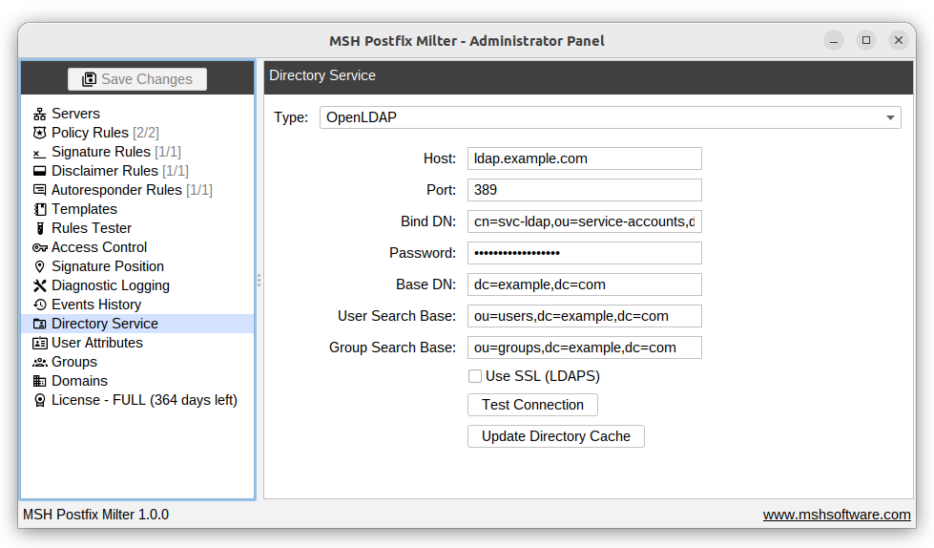Click the User Attributes contact card icon
This screenshot has width=934, height=548.
pyautogui.click(x=39, y=343)
